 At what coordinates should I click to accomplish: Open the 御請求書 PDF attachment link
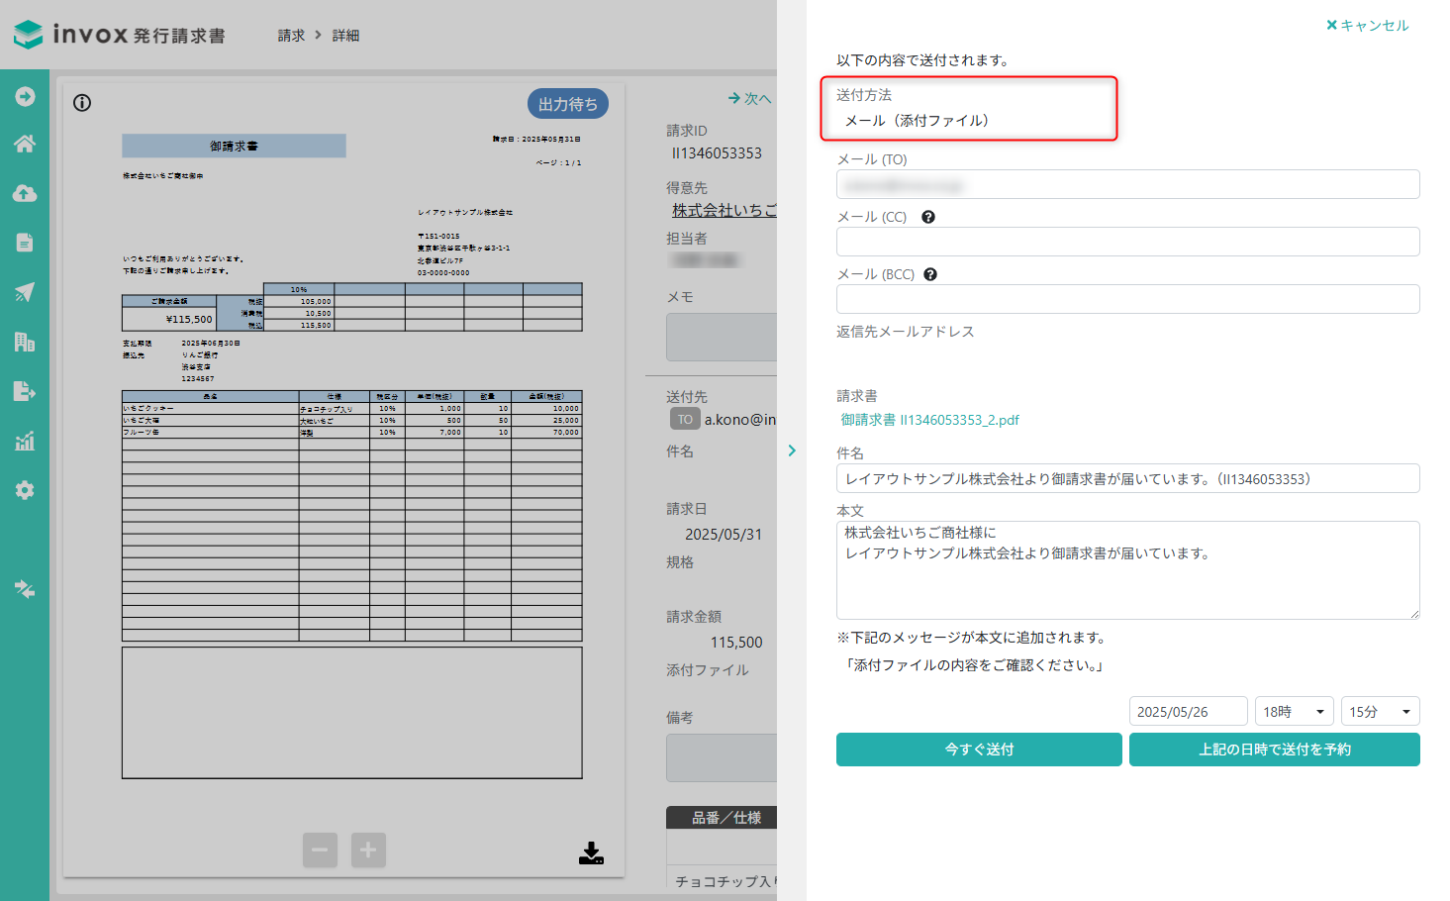(929, 420)
